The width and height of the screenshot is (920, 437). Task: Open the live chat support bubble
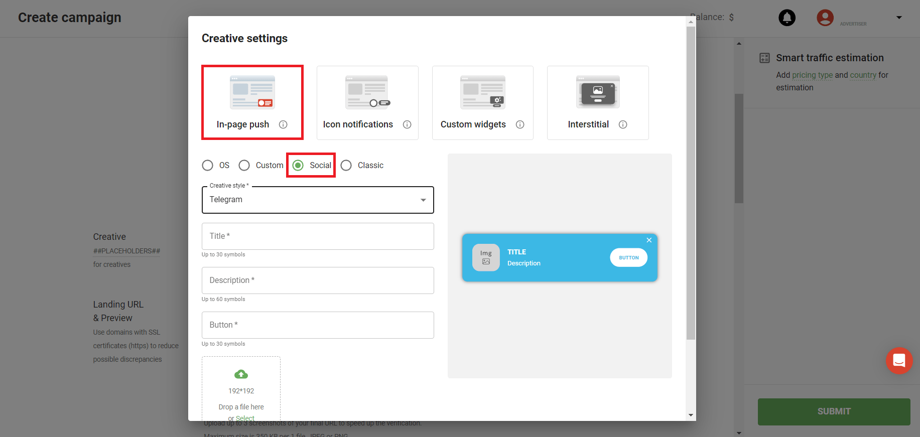click(899, 360)
